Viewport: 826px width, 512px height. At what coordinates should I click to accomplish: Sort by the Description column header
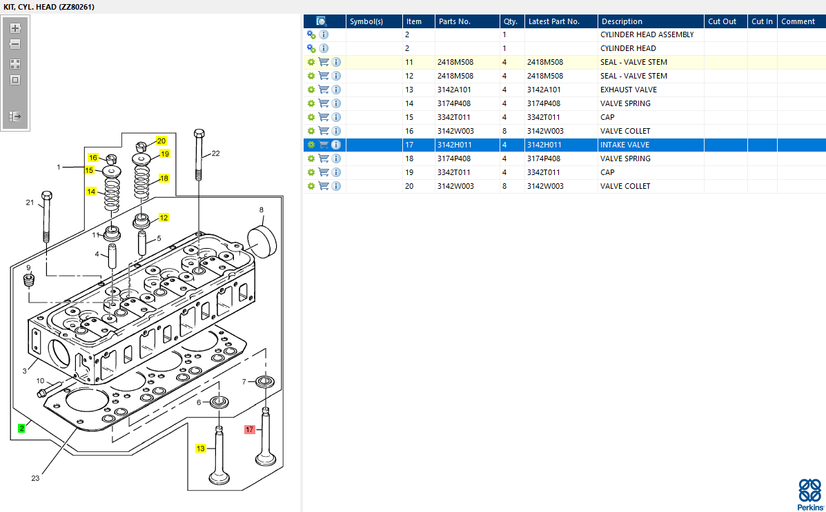tap(621, 21)
